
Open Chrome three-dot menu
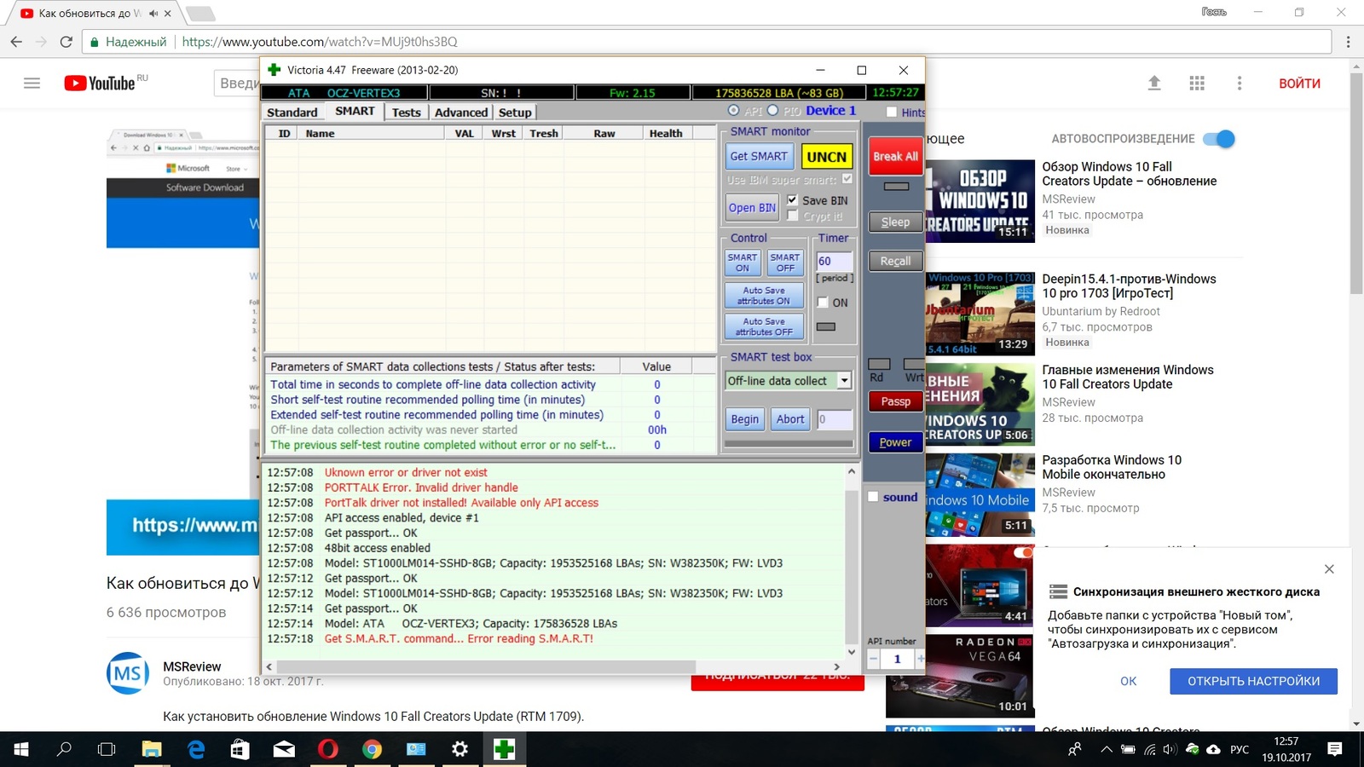click(x=1348, y=41)
